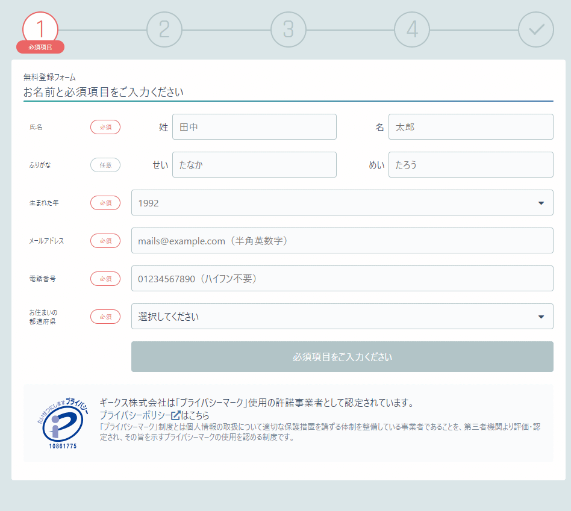Focus the めい furigana field
Viewport: 571px width, 511px height.
click(x=470, y=165)
